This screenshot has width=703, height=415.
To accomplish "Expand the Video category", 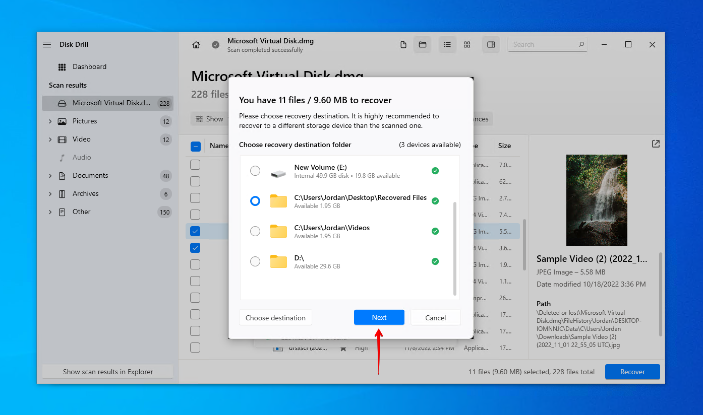I will (50, 140).
